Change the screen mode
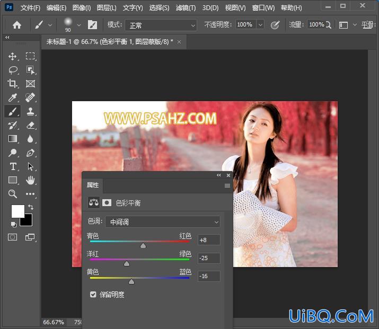This screenshot has height=329, width=379. (x=30, y=237)
